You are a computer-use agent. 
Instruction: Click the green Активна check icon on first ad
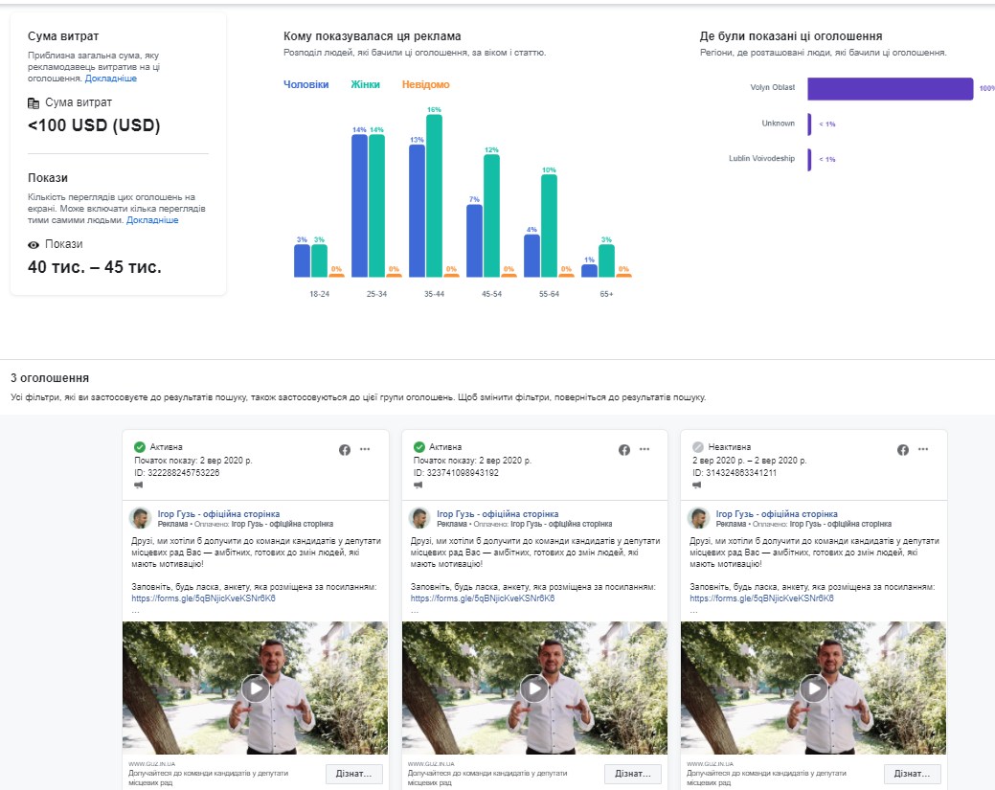pyautogui.click(x=140, y=447)
